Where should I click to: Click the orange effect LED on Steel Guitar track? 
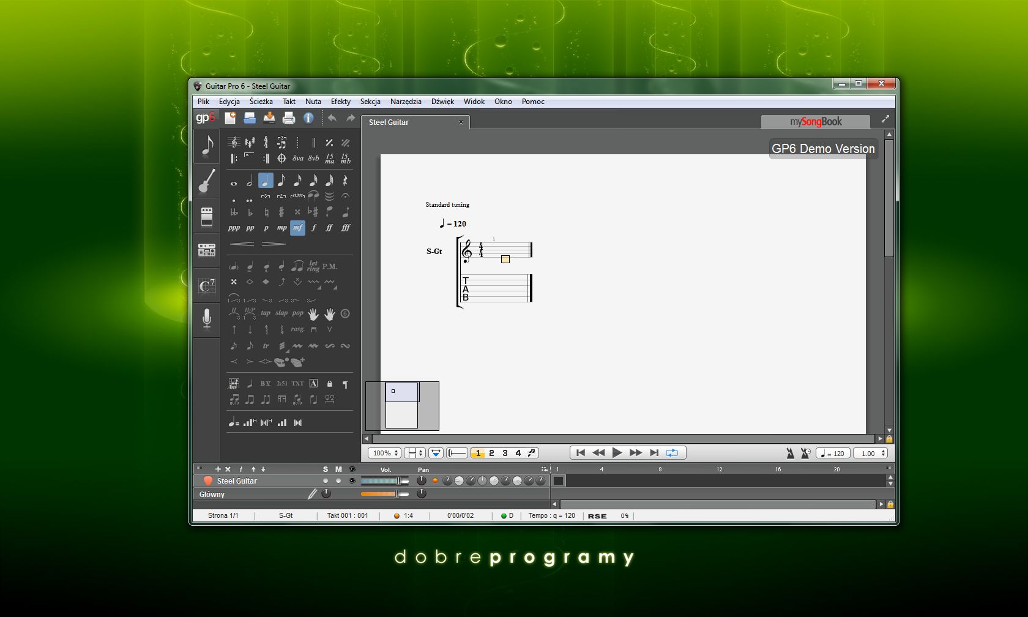coord(435,481)
